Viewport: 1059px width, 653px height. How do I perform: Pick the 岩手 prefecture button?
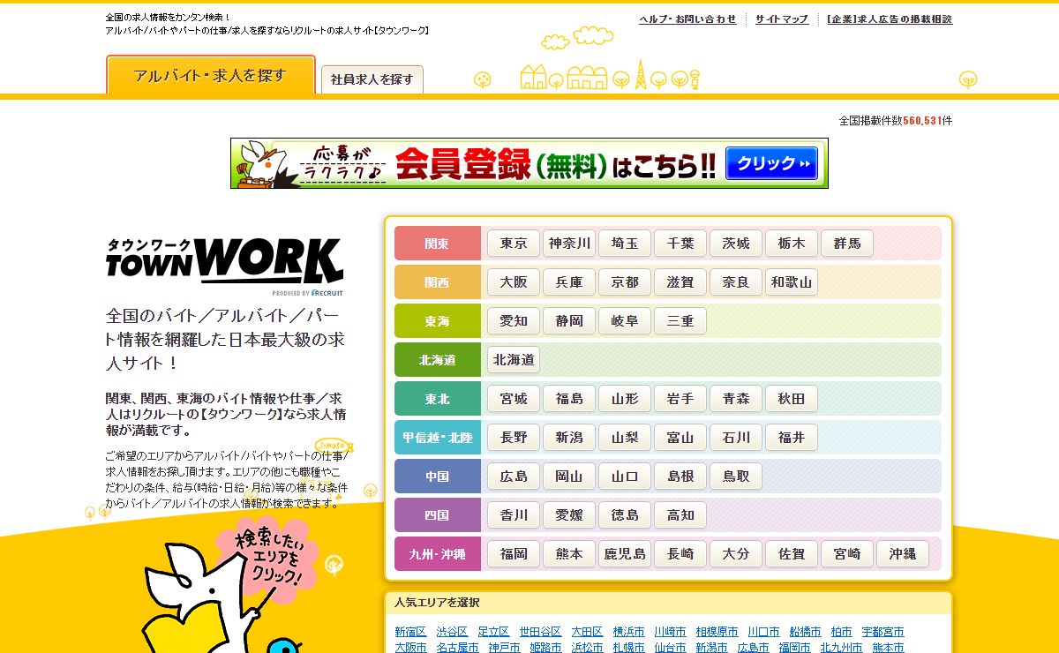click(x=680, y=399)
